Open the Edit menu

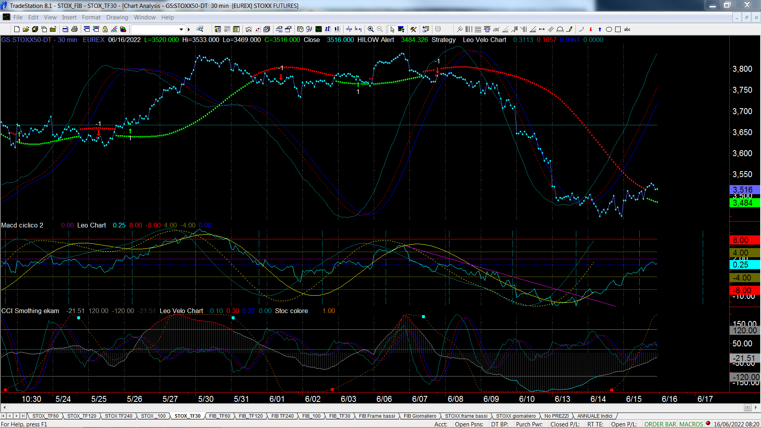pos(33,17)
